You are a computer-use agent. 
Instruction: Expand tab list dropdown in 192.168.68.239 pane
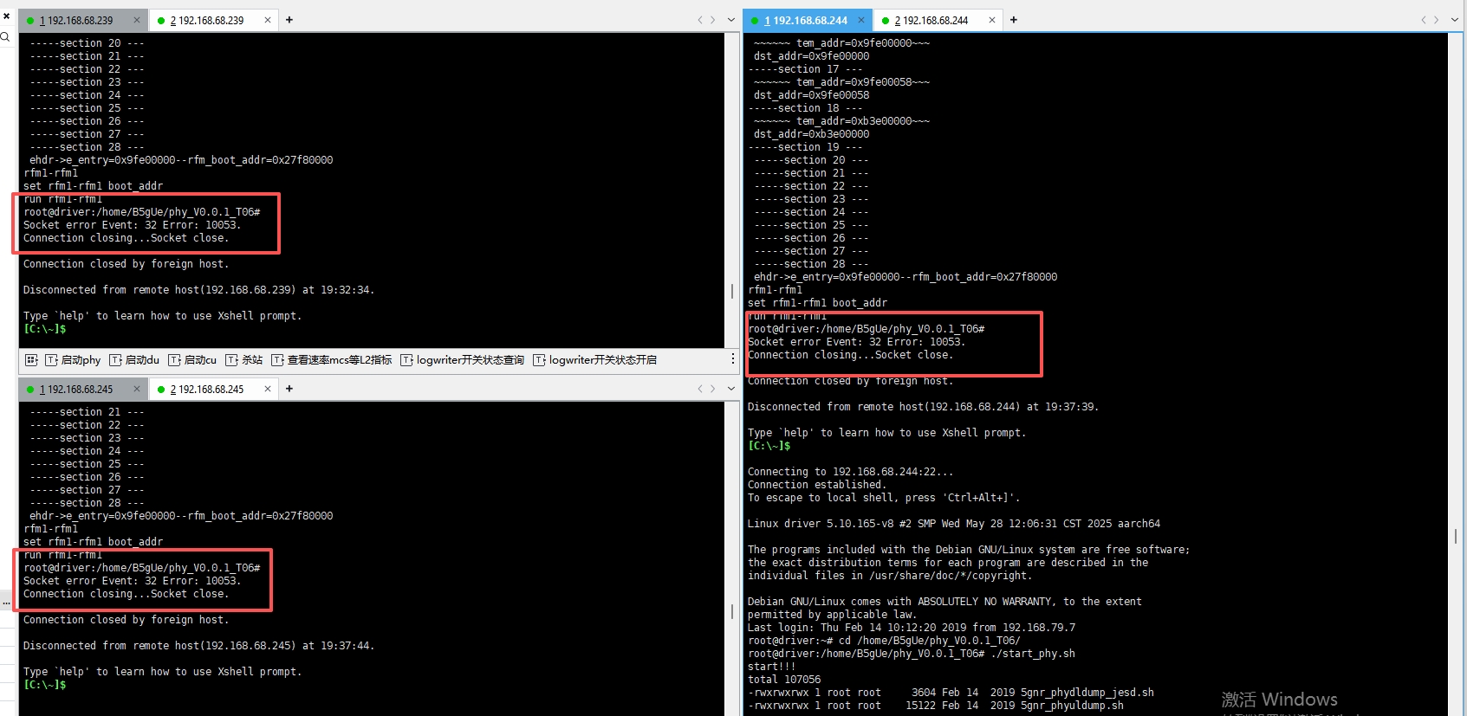(730, 20)
